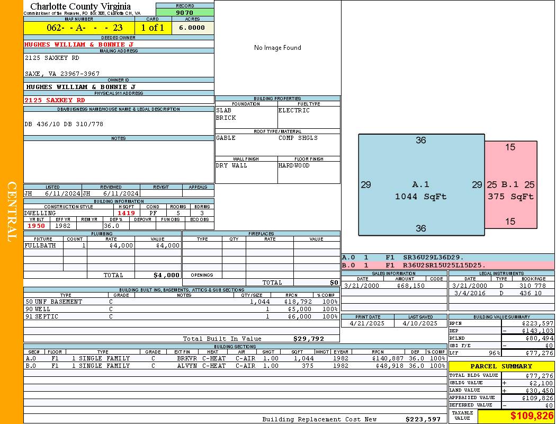The height and width of the screenshot is (424, 556).
Task: Click the orange CENTRAL sidebar label
Action: (x=12, y=212)
